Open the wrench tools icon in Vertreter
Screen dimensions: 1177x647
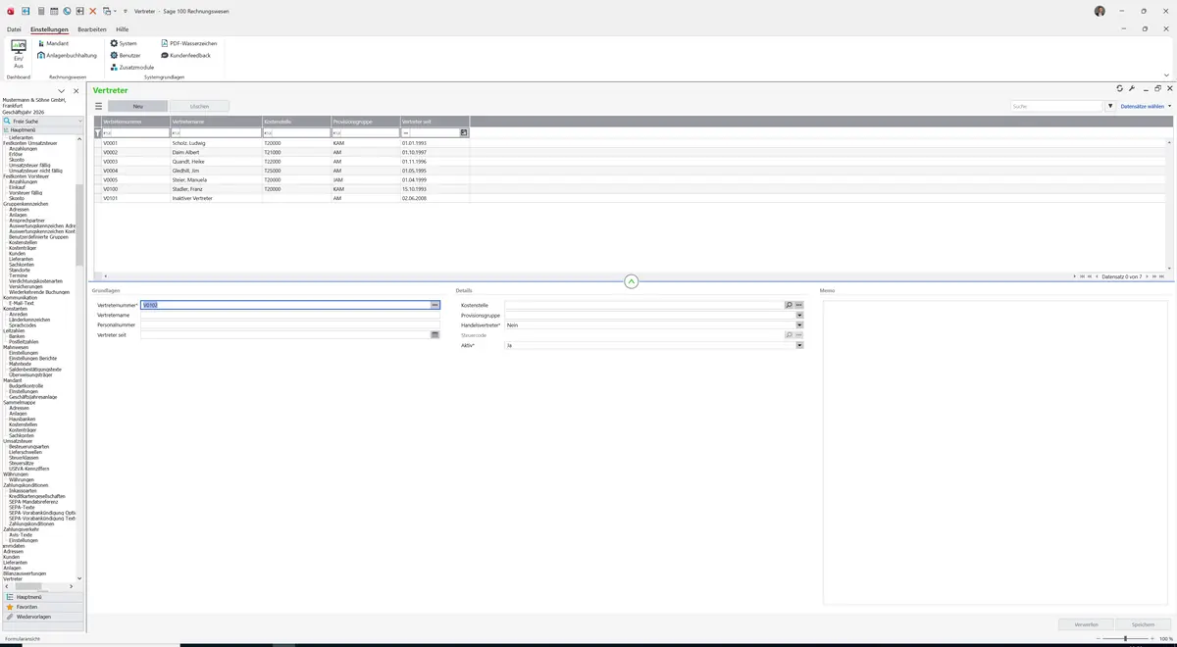tap(1132, 89)
